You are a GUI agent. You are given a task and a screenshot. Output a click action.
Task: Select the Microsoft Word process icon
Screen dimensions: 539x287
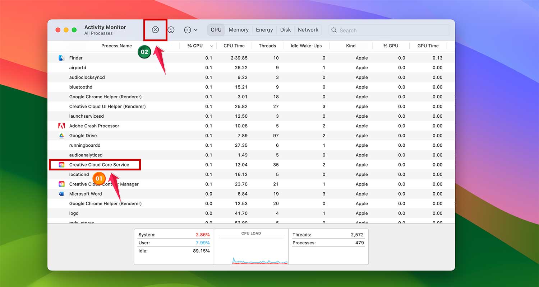[x=61, y=194]
